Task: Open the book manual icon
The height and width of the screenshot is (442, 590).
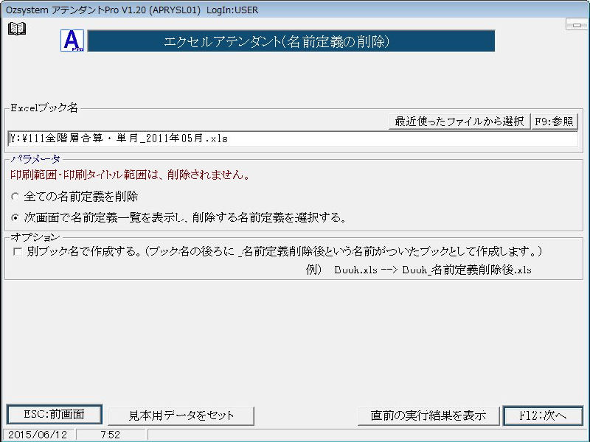Action: [x=17, y=29]
